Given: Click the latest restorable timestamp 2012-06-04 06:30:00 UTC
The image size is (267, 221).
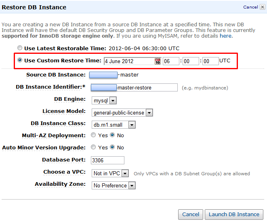Looking at the screenshot, I should coord(144,48).
